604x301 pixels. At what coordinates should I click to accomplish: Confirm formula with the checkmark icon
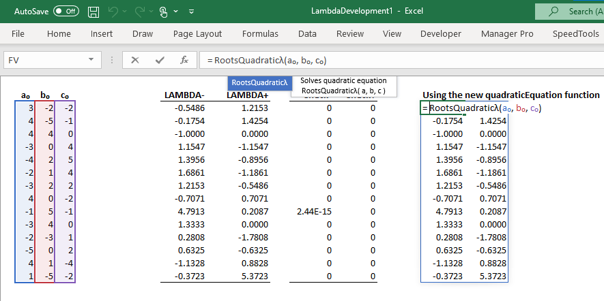[x=160, y=60]
